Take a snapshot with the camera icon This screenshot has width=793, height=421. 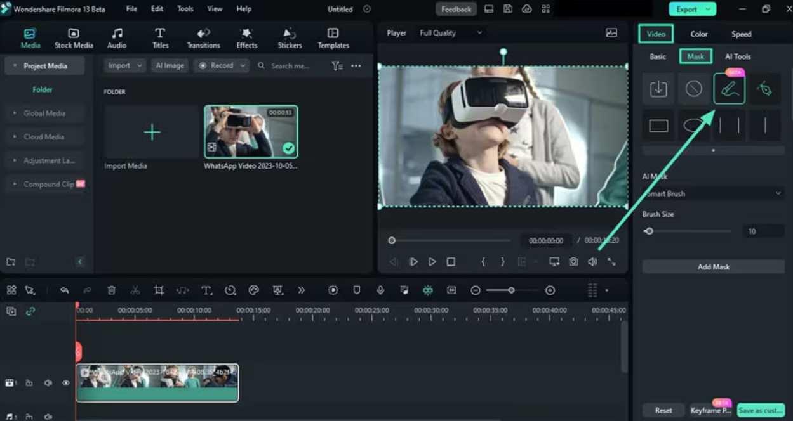tap(573, 261)
